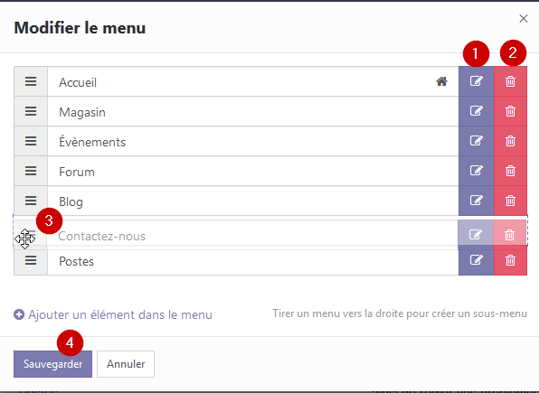Delete the Magasin menu entry

[x=510, y=111]
